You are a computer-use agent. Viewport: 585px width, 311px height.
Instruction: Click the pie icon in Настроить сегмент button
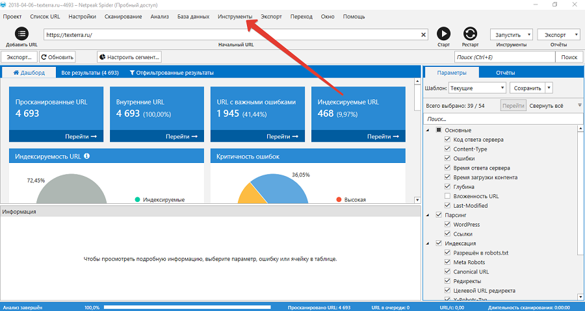coord(103,57)
